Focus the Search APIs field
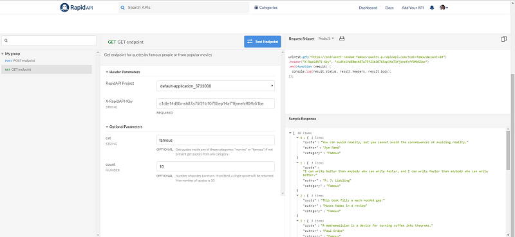The height and width of the screenshot is (237, 515). [x=184, y=8]
